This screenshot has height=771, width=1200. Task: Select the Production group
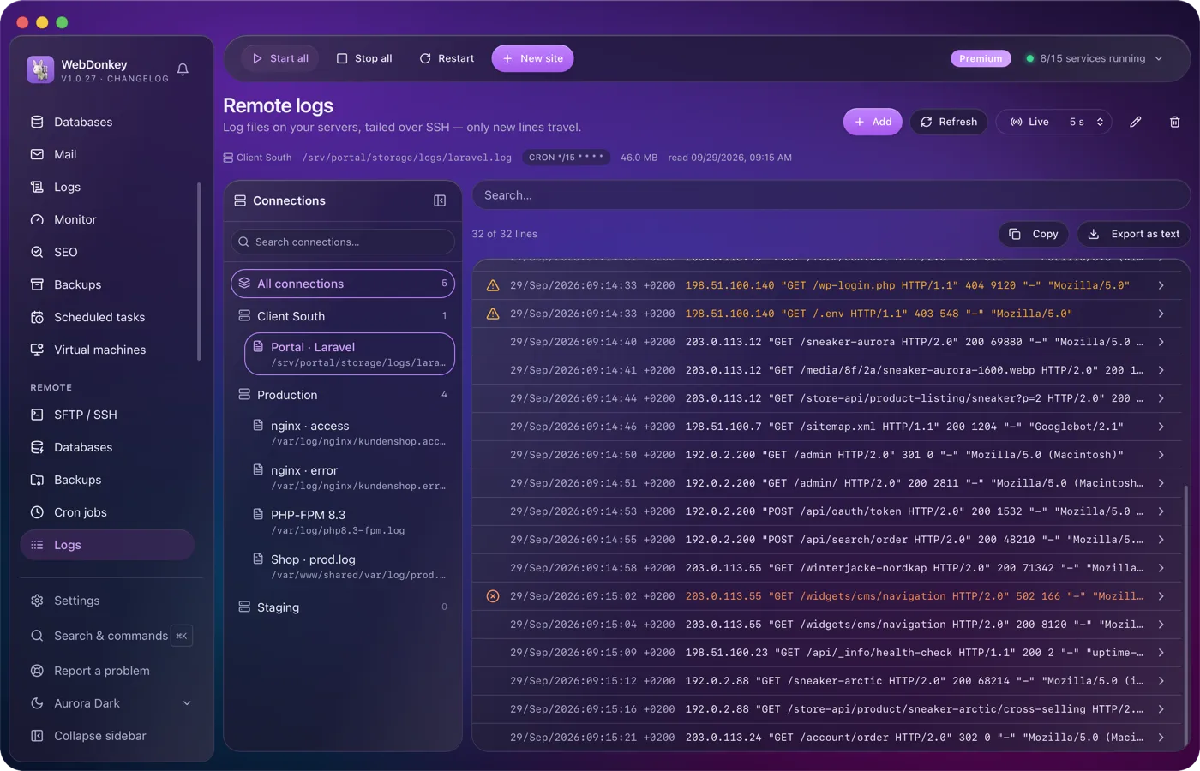click(x=343, y=395)
